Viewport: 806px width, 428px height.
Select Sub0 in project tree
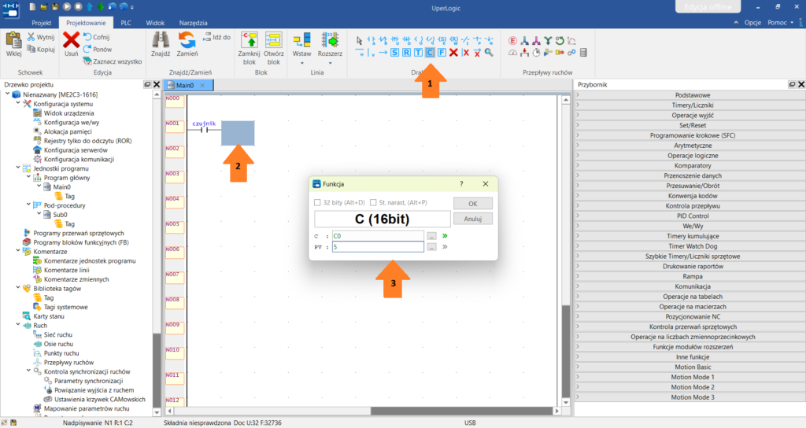point(60,215)
